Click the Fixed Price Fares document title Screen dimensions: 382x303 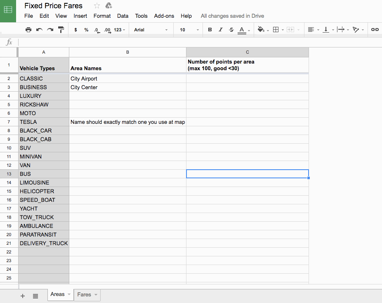[x=53, y=6]
